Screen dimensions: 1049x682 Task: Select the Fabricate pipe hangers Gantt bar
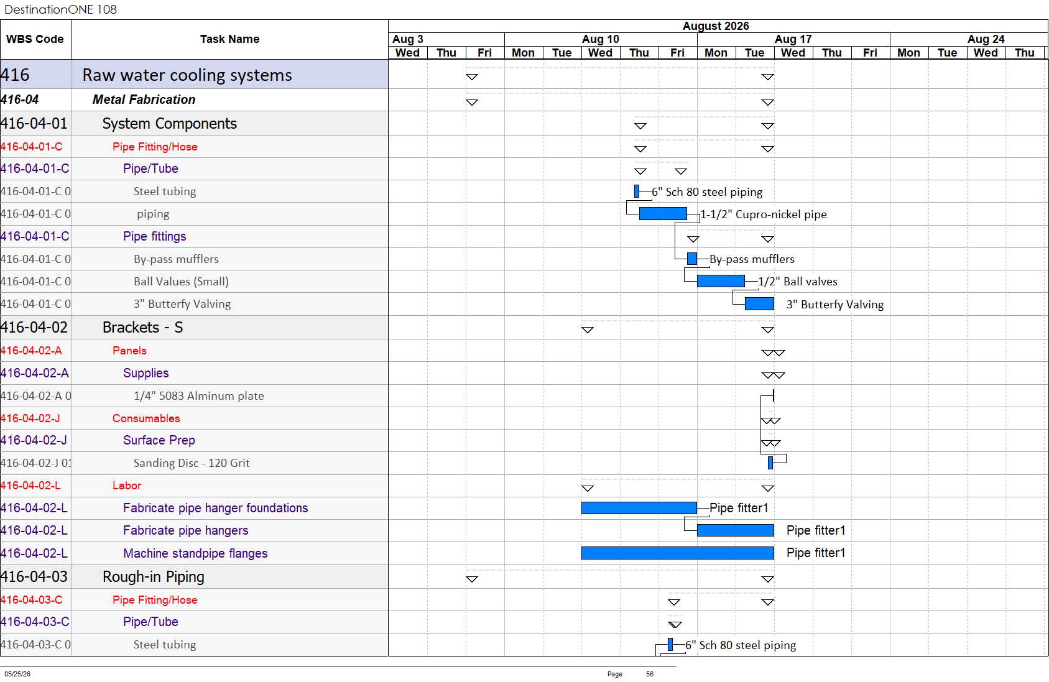736,530
